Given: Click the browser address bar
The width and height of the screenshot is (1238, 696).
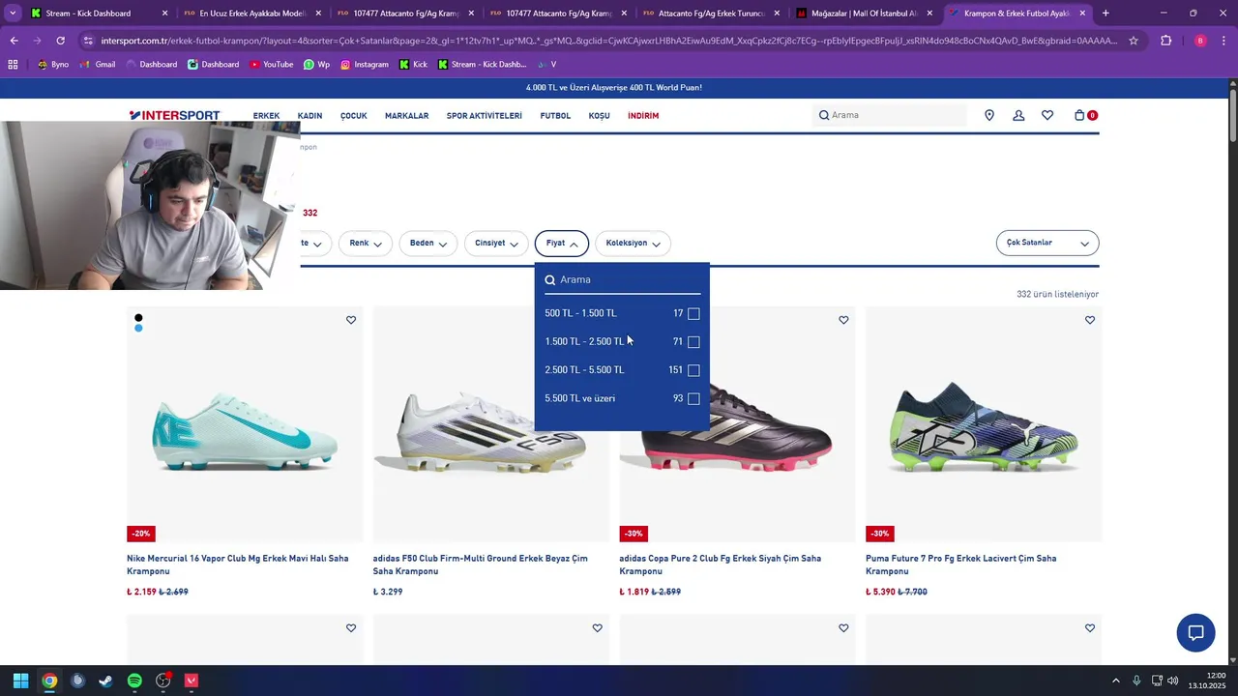Looking at the screenshot, I should (609, 41).
